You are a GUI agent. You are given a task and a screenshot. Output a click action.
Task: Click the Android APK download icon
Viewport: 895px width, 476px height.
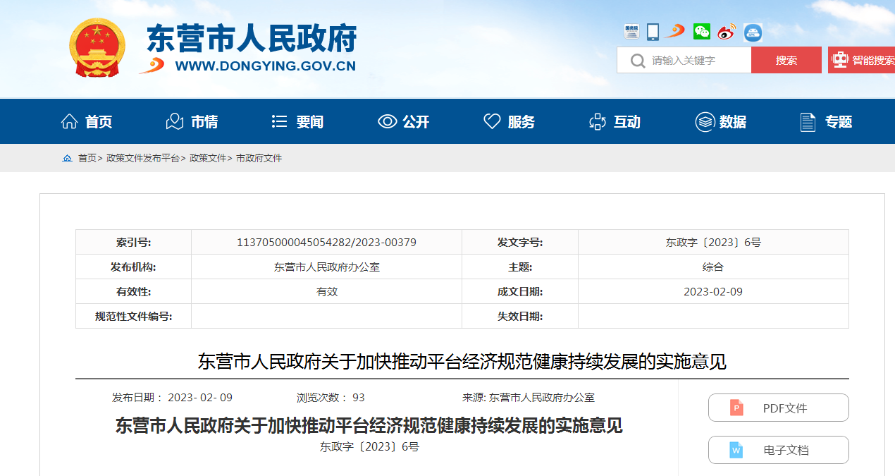753,32
